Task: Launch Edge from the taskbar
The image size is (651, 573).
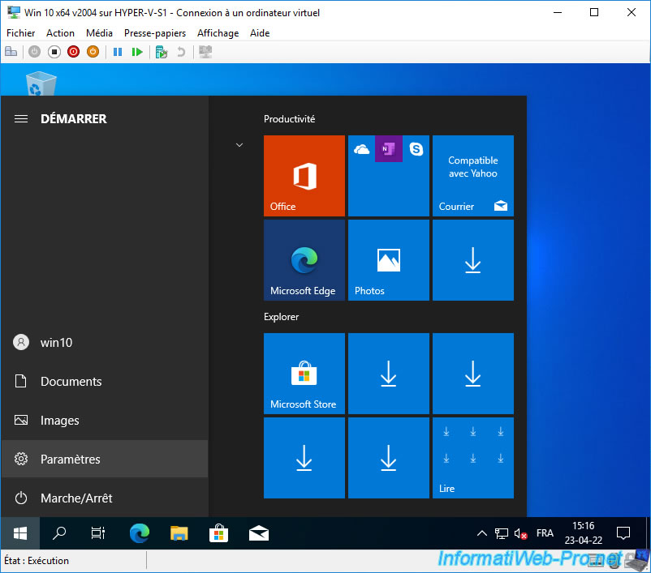Action: point(139,533)
